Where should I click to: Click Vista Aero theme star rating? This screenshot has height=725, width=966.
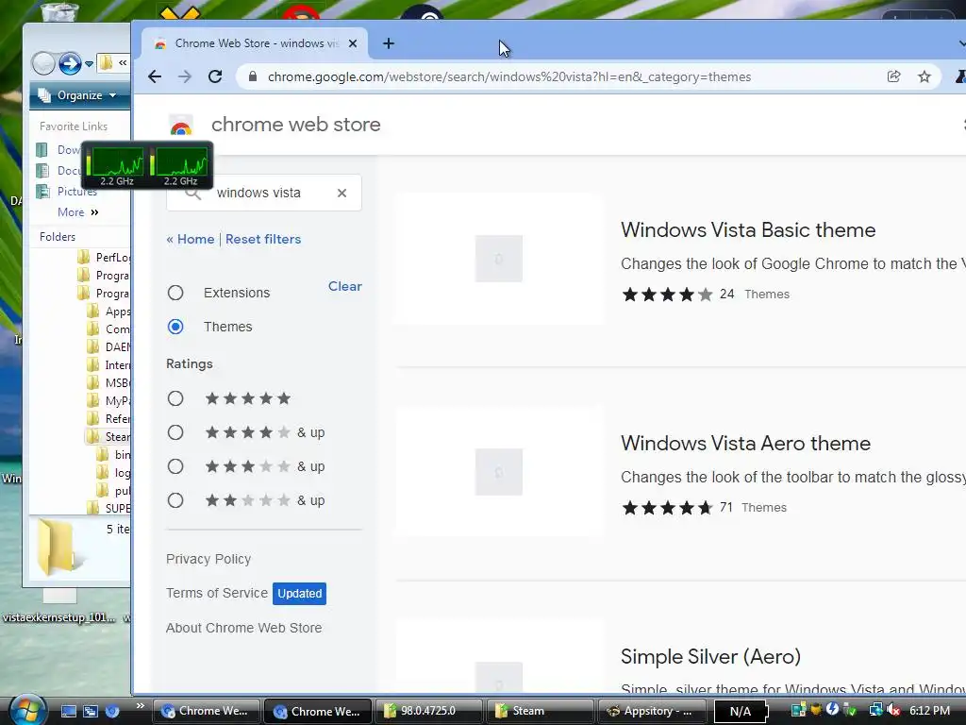coord(667,507)
